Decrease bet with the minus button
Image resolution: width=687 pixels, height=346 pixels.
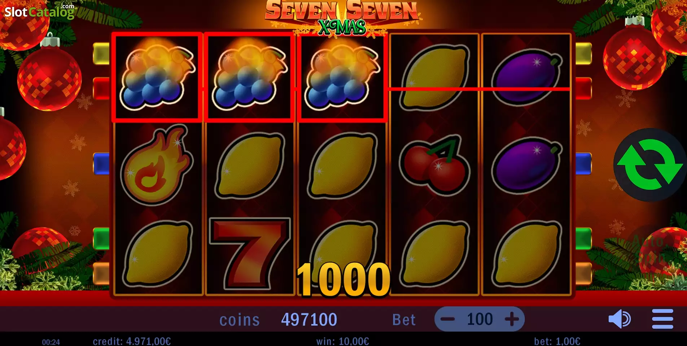(448, 319)
